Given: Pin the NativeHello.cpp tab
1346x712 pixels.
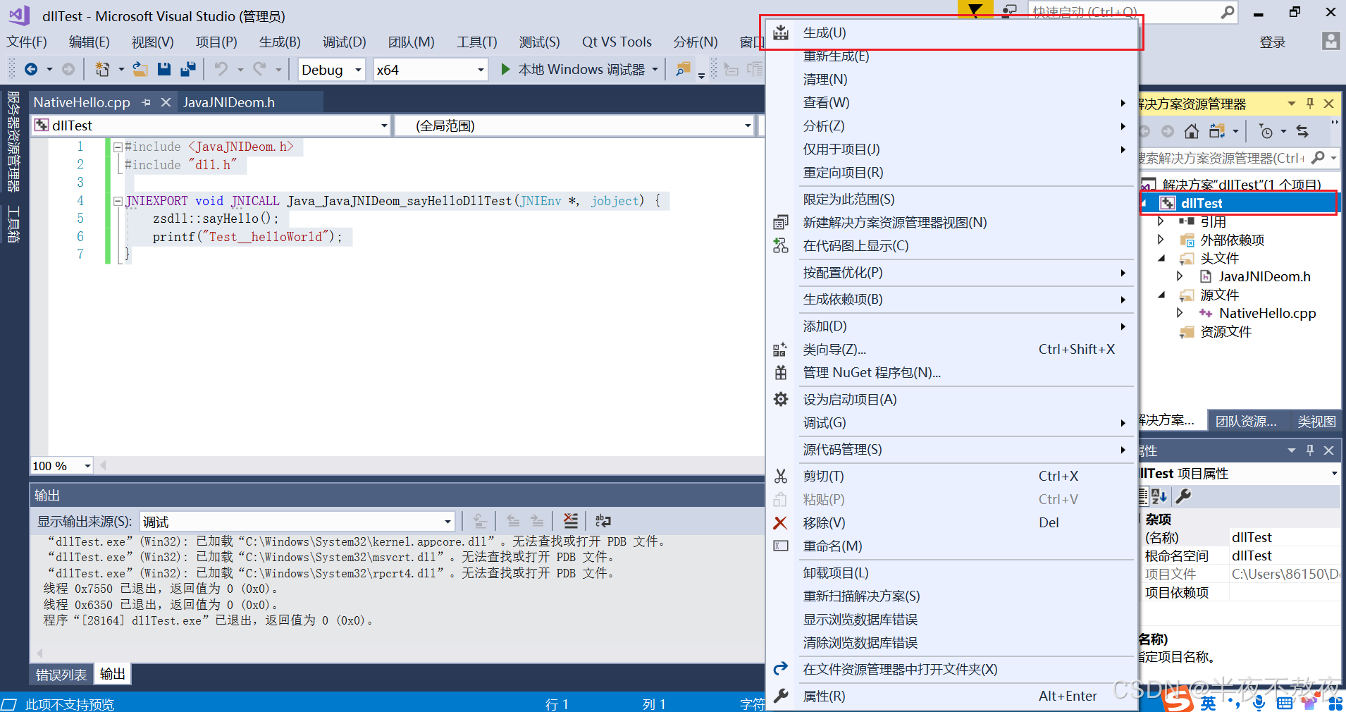Looking at the screenshot, I should pyautogui.click(x=147, y=102).
